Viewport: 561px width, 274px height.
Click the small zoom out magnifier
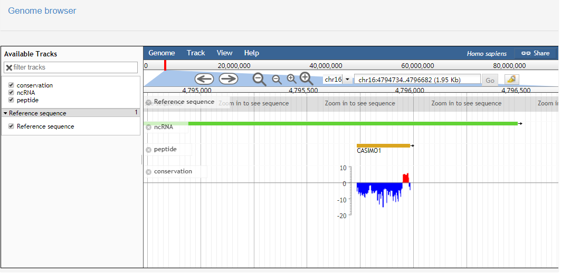point(277,80)
